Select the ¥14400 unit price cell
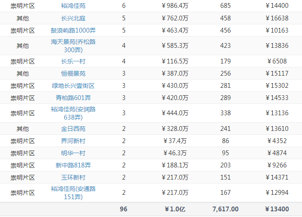This screenshot has height=217, width=302. point(277,6)
